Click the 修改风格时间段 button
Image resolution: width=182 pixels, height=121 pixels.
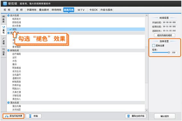(x=164, y=35)
